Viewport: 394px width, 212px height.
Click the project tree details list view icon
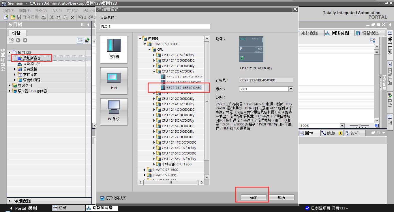(x=80, y=40)
